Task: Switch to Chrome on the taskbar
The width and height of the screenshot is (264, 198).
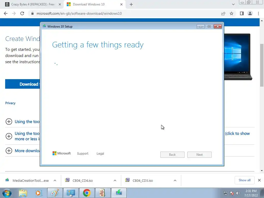Action: (x=87, y=193)
